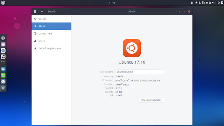Open the user session power indicator
The height and width of the screenshot is (126, 224).
point(218,3)
